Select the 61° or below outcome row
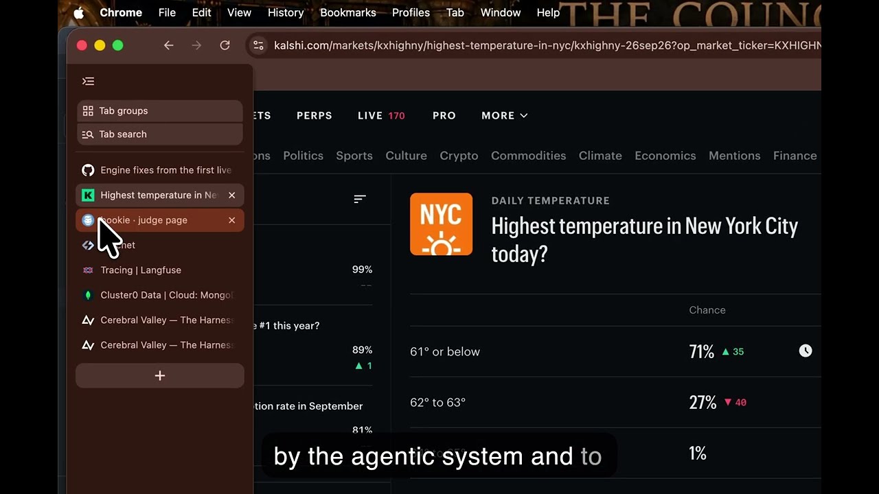Image resolution: width=879 pixels, height=494 pixels. (615, 351)
